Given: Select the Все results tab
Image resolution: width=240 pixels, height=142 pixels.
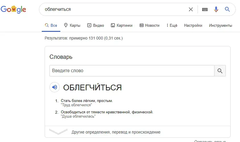Looking at the screenshot, I should [51, 25].
